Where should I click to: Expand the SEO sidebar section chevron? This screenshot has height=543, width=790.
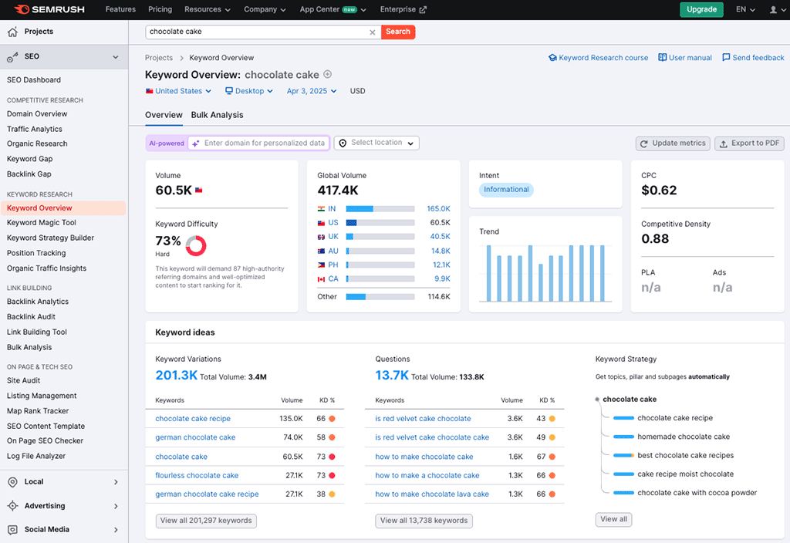pos(116,57)
